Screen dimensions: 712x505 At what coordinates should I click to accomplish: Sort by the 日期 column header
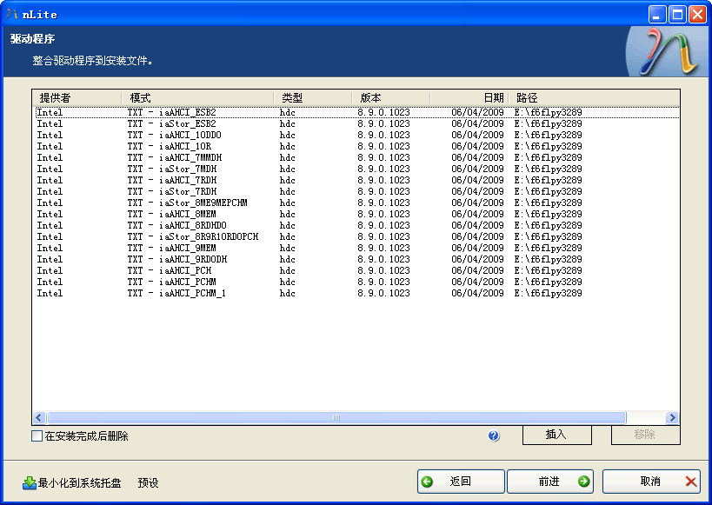469,97
